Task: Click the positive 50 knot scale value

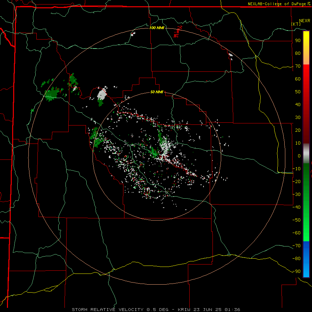Action: [x=298, y=92]
